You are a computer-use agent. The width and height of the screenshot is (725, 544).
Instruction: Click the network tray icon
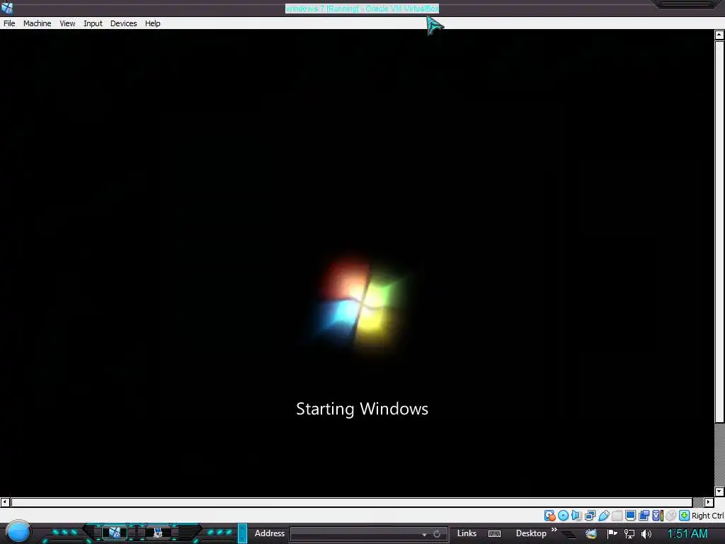click(x=629, y=534)
